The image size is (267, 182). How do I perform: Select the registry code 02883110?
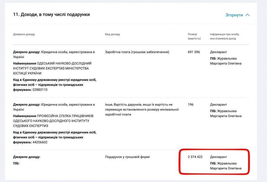click(x=40, y=90)
